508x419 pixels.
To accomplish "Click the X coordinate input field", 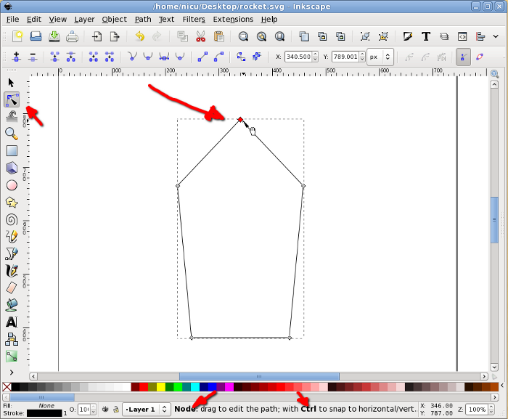I will [x=298, y=57].
